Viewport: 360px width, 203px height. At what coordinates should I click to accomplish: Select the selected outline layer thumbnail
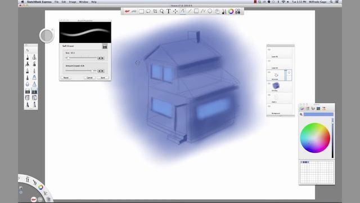(x=276, y=75)
